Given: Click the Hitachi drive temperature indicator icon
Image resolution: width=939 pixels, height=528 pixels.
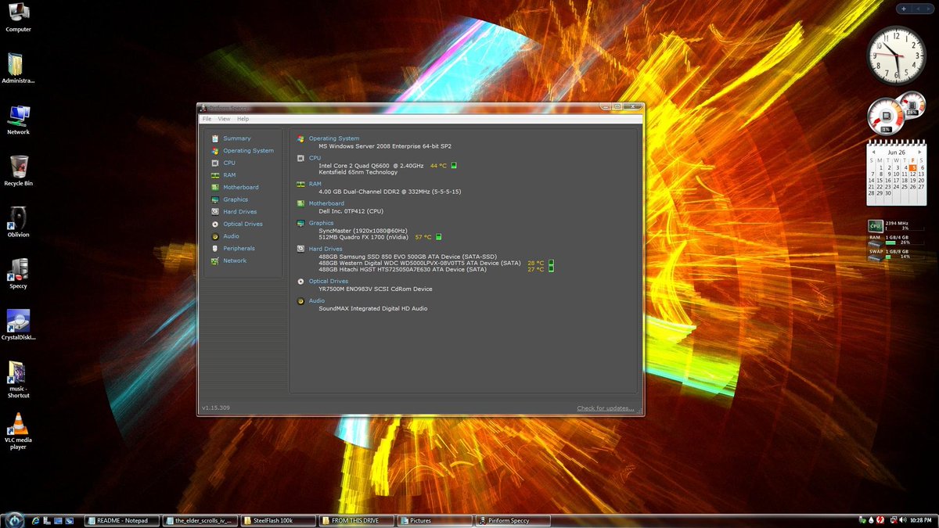Looking at the screenshot, I should click(551, 269).
